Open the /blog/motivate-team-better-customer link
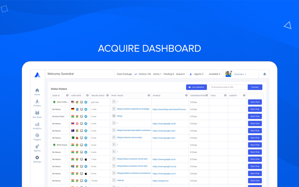 (x=134, y=130)
